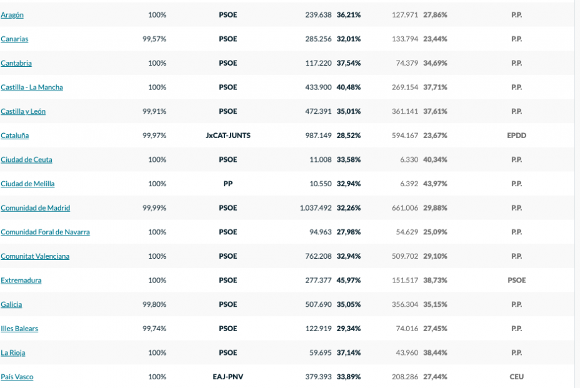This screenshot has width=580, height=388.
Task: Open the Extremadura results link
Action: coord(21,281)
